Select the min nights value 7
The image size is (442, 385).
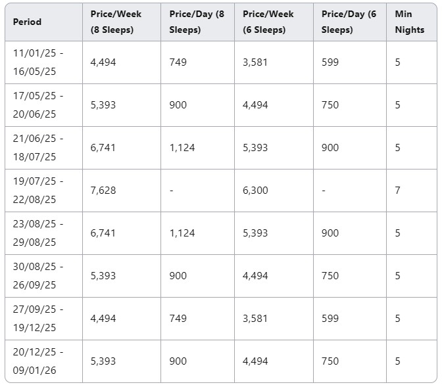397,191
